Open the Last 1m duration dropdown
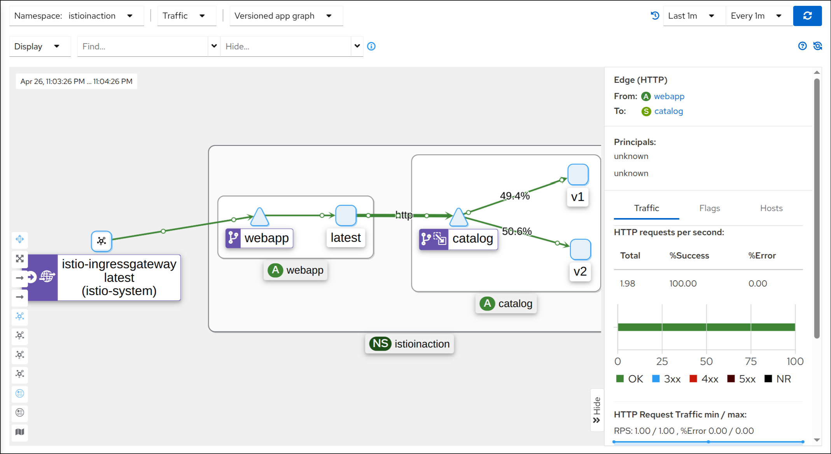The image size is (831, 454). (x=694, y=16)
